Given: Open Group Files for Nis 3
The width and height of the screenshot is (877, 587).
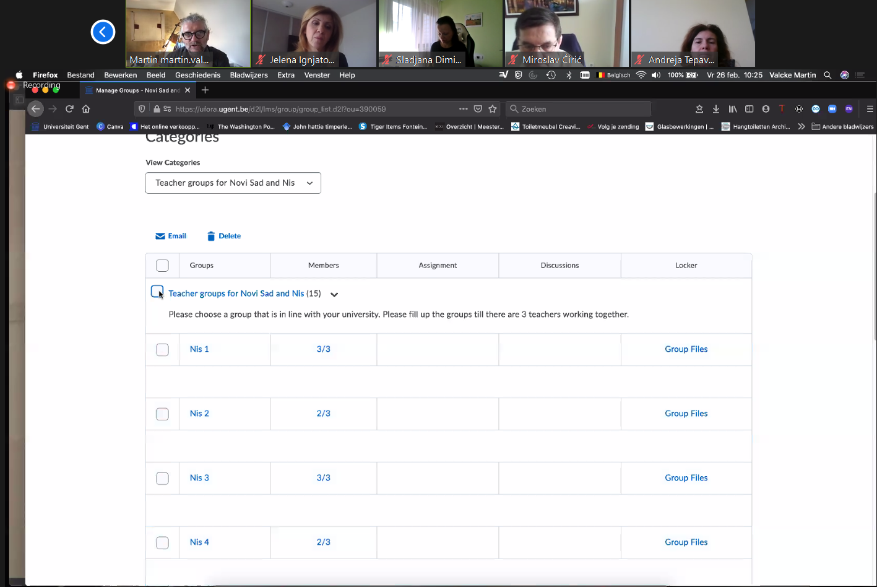Looking at the screenshot, I should click(686, 478).
